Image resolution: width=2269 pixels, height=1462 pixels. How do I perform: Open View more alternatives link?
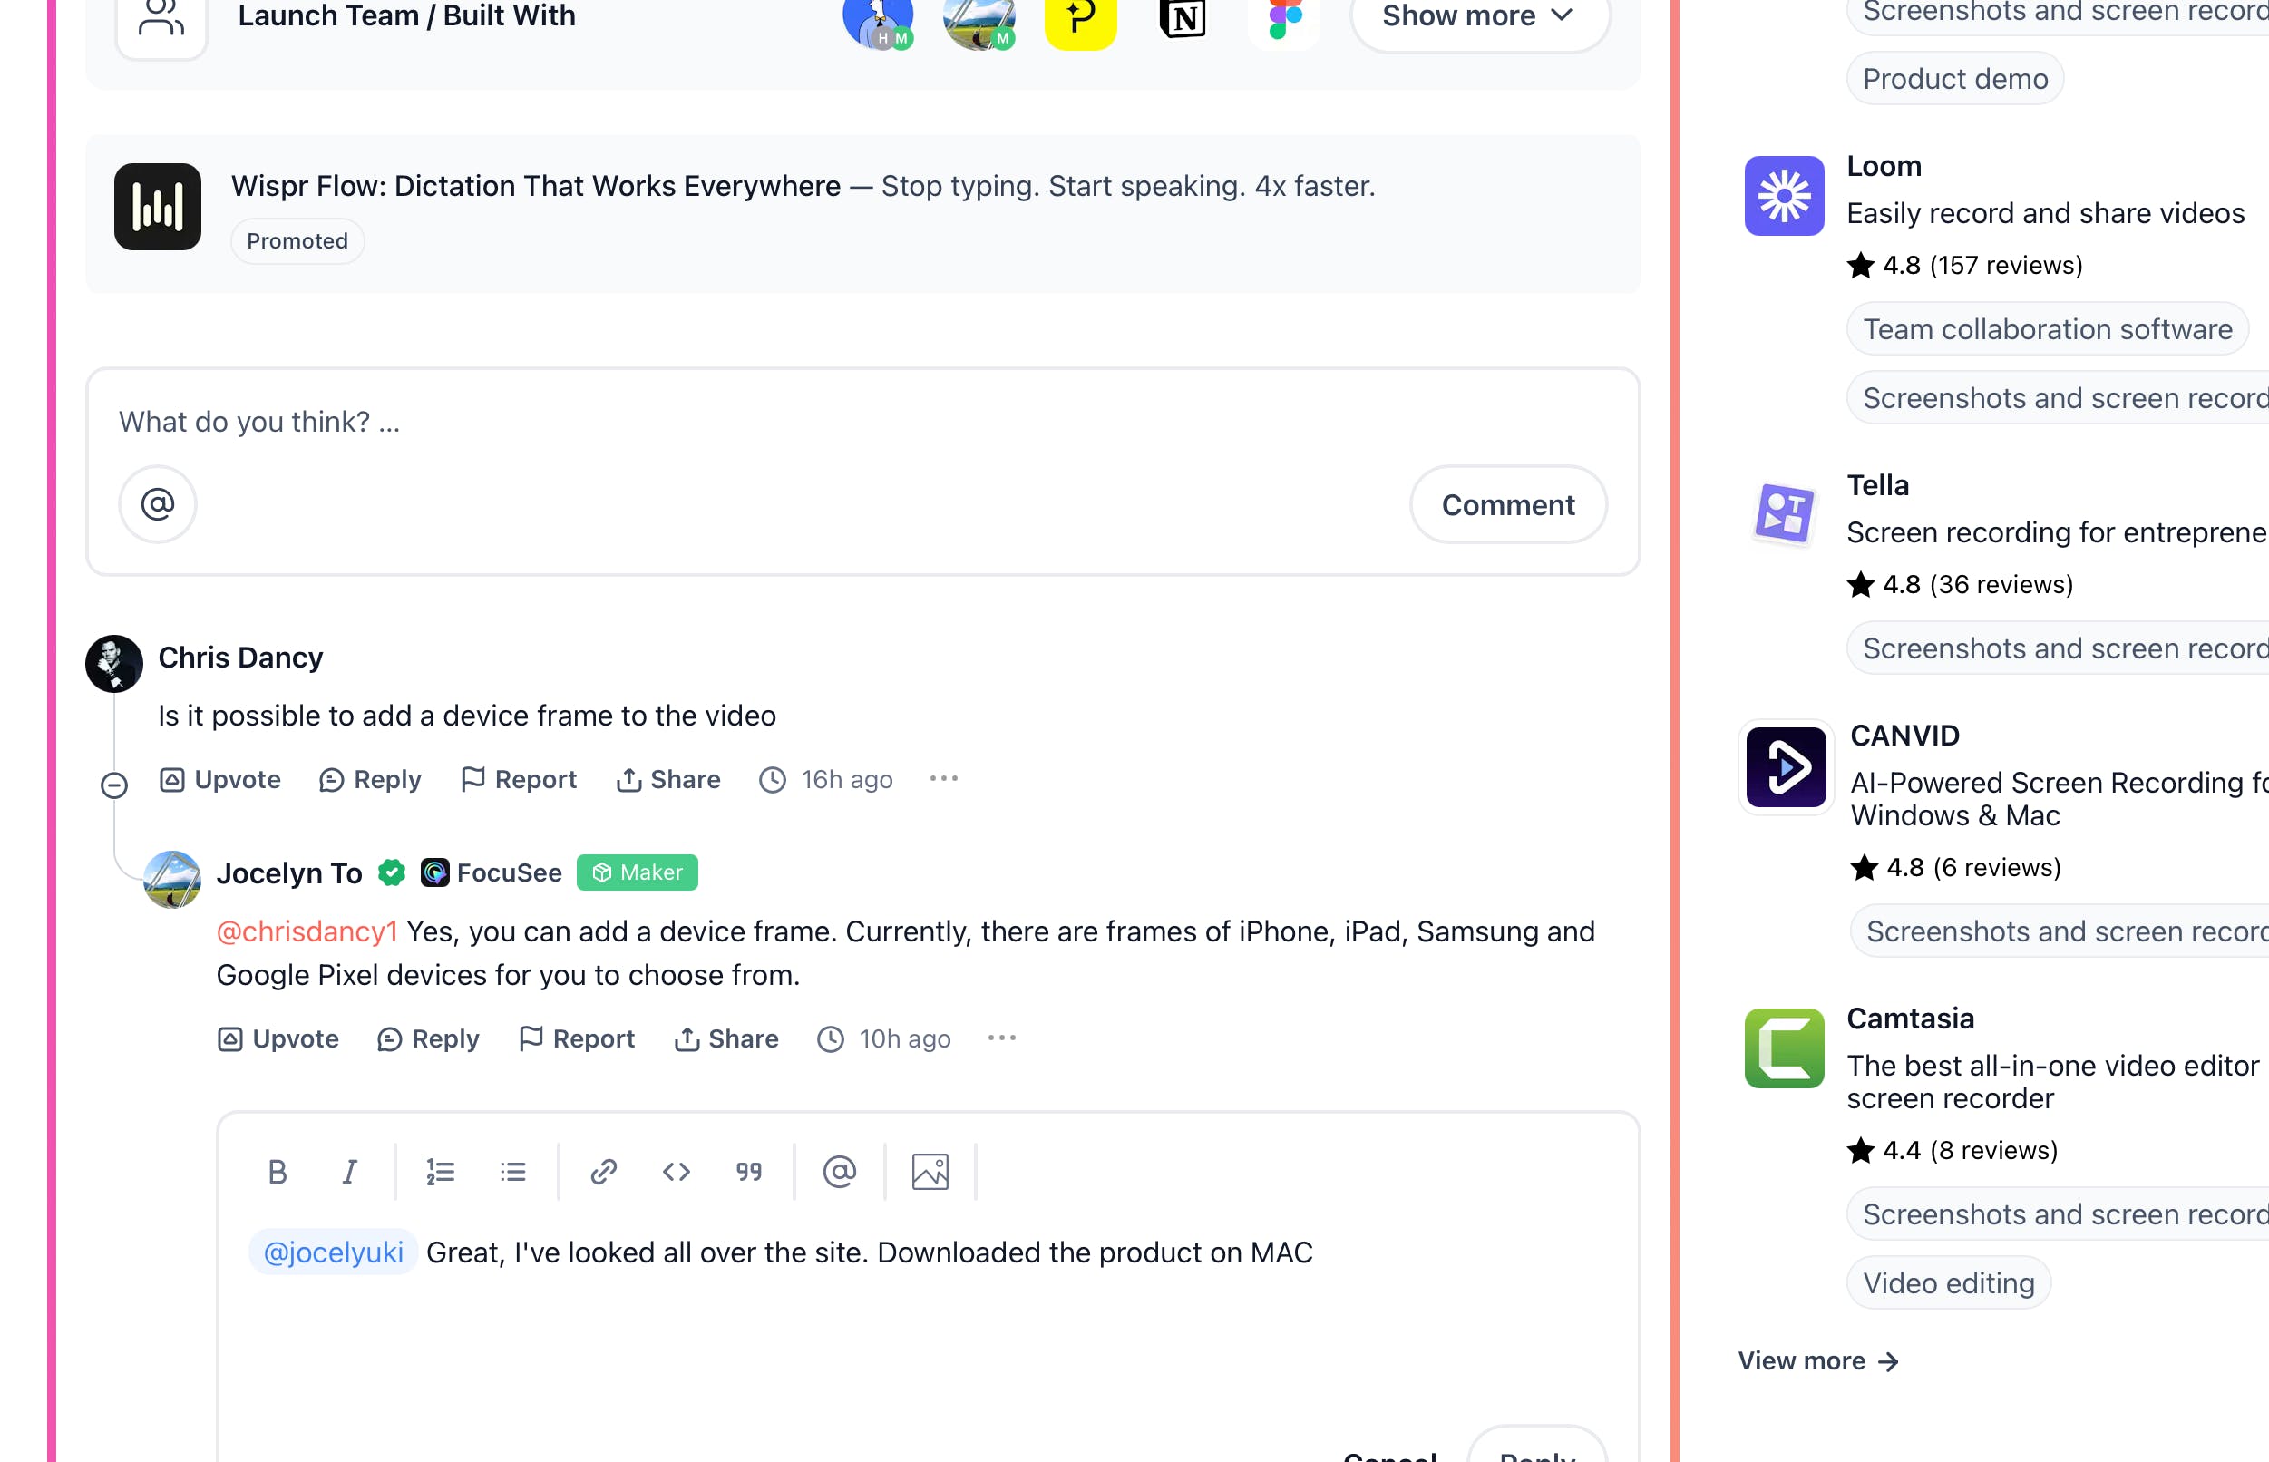(1818, 1361)
